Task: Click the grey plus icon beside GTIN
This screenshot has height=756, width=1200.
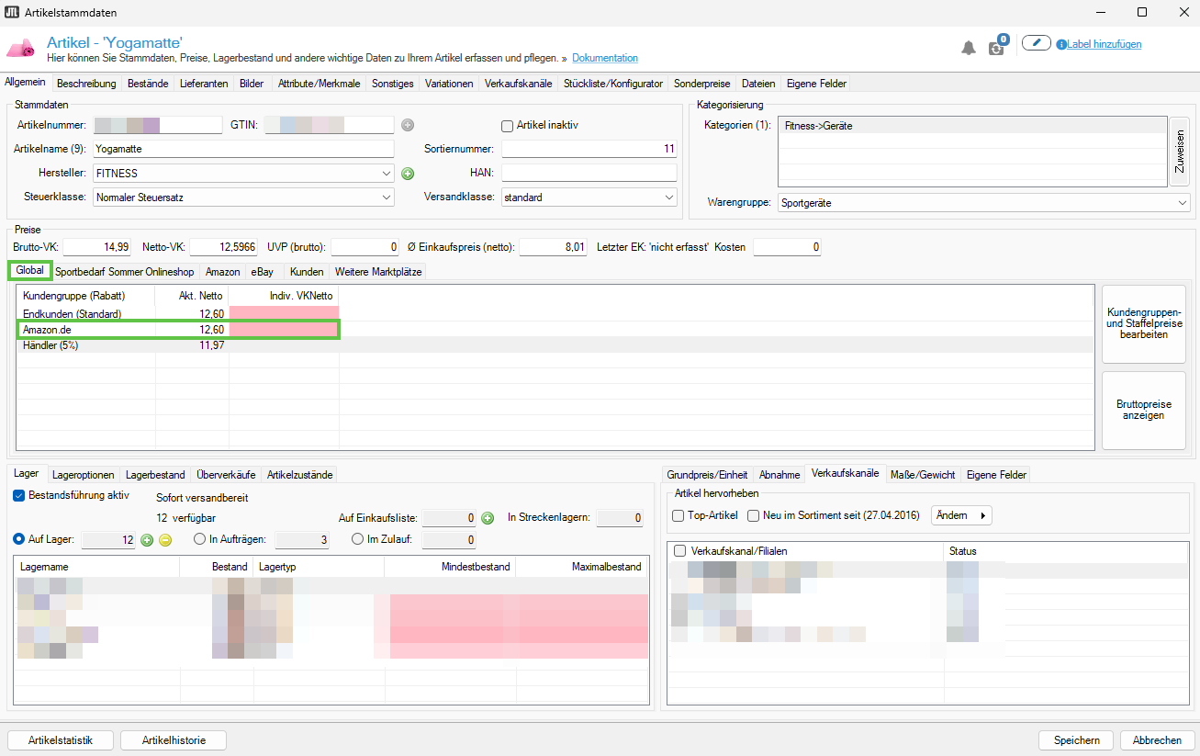Action: point(408,125)
